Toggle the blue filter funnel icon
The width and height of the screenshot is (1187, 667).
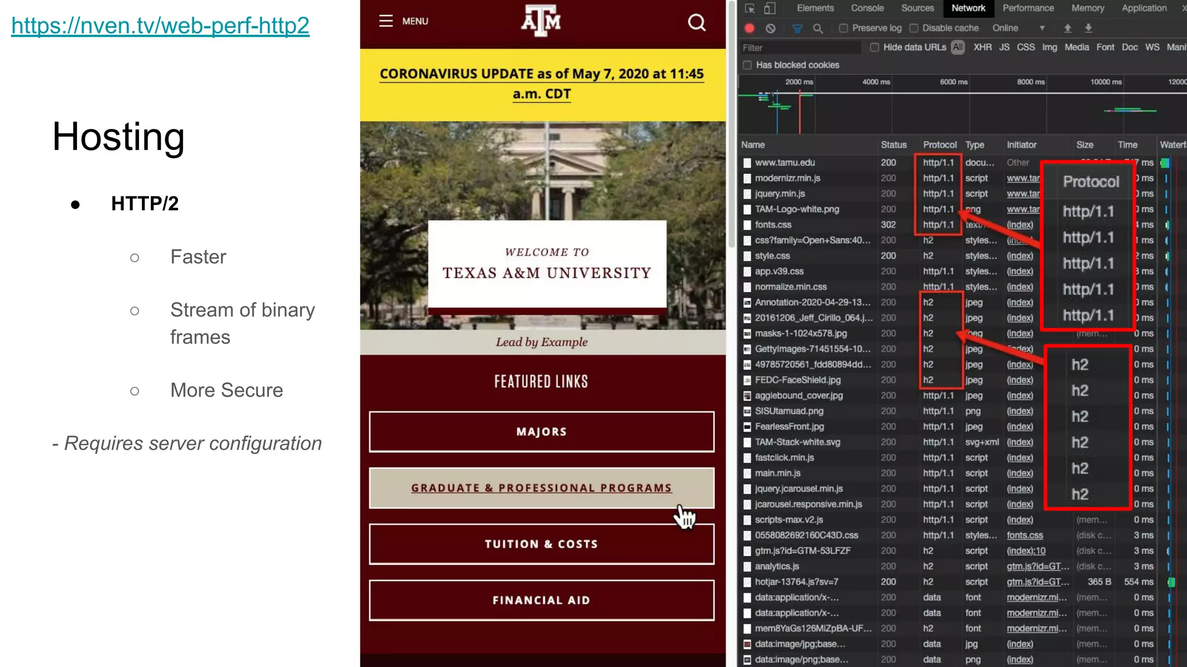[798, 28]
